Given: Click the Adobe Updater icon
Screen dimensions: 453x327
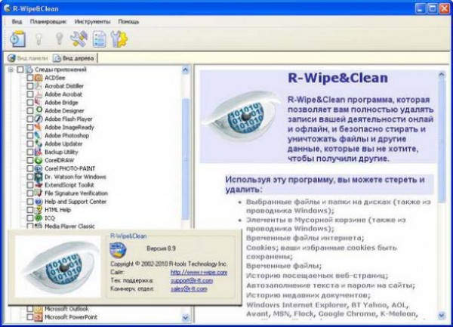Looking at the screenshot, I should pyautogui.click(x=39, y=143).
